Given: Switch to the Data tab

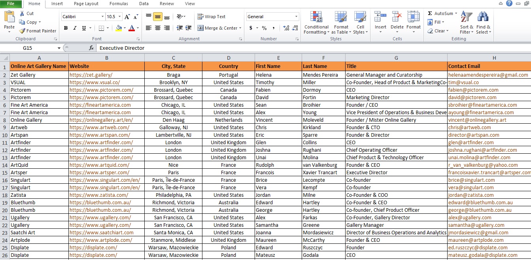Looking at the screenshot, I should 144,4.
